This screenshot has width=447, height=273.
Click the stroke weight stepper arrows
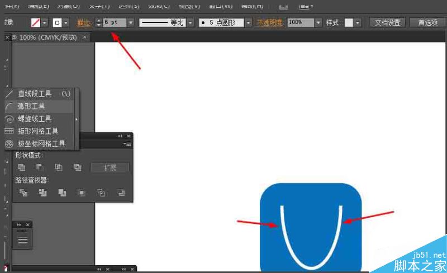point(98,22)
